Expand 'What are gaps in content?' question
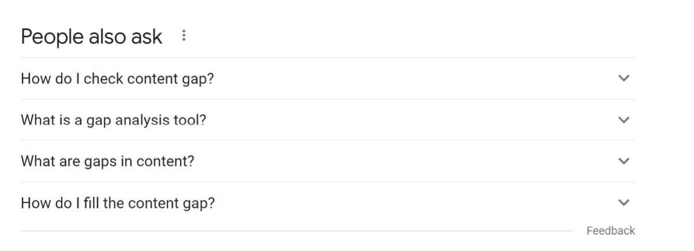694x251 pixels. tap(328, 161)
